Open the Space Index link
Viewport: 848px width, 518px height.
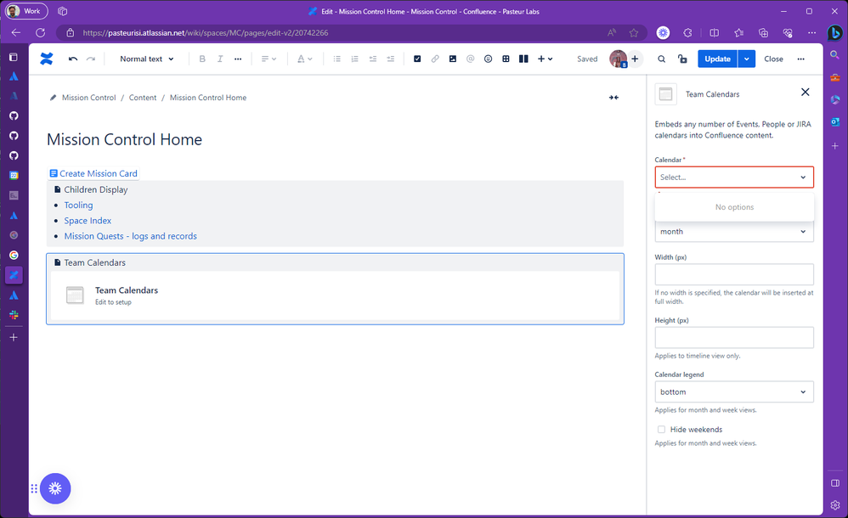point(88,221)
